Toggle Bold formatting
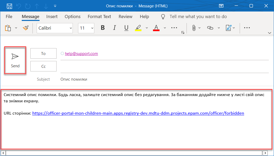 point(103,28)
